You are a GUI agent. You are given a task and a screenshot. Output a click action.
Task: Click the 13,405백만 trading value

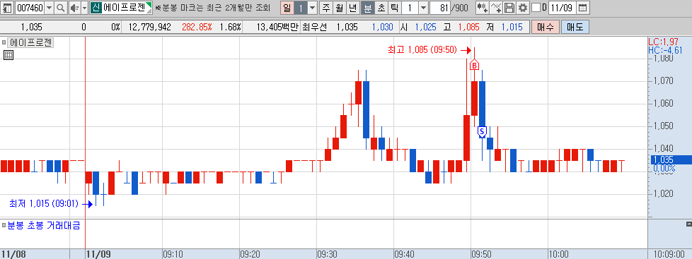pyautogui.click(x=277, y=27)
